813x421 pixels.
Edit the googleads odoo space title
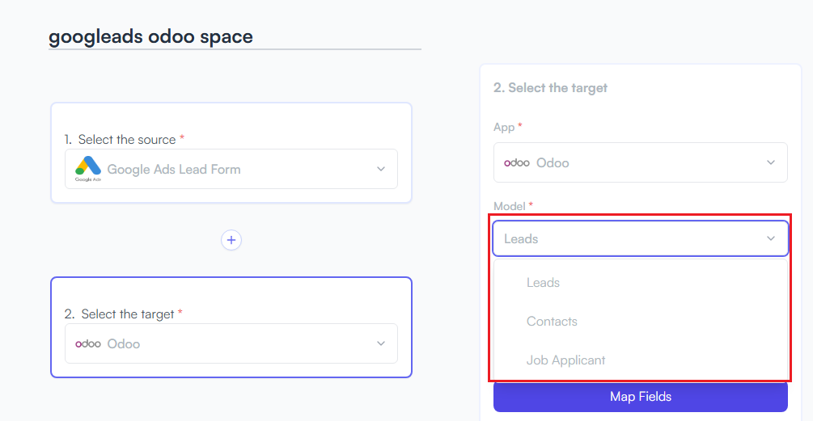click(x=151, y=36)
